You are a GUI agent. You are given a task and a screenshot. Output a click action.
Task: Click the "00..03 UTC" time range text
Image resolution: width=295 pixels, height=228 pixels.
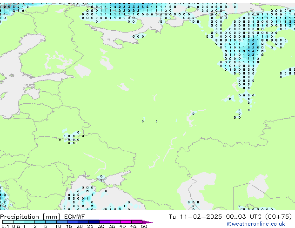(244, 217)
